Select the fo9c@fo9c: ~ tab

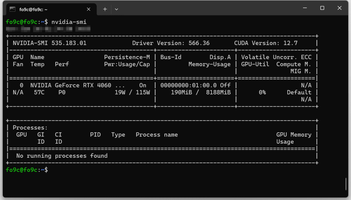coord(48,9)
